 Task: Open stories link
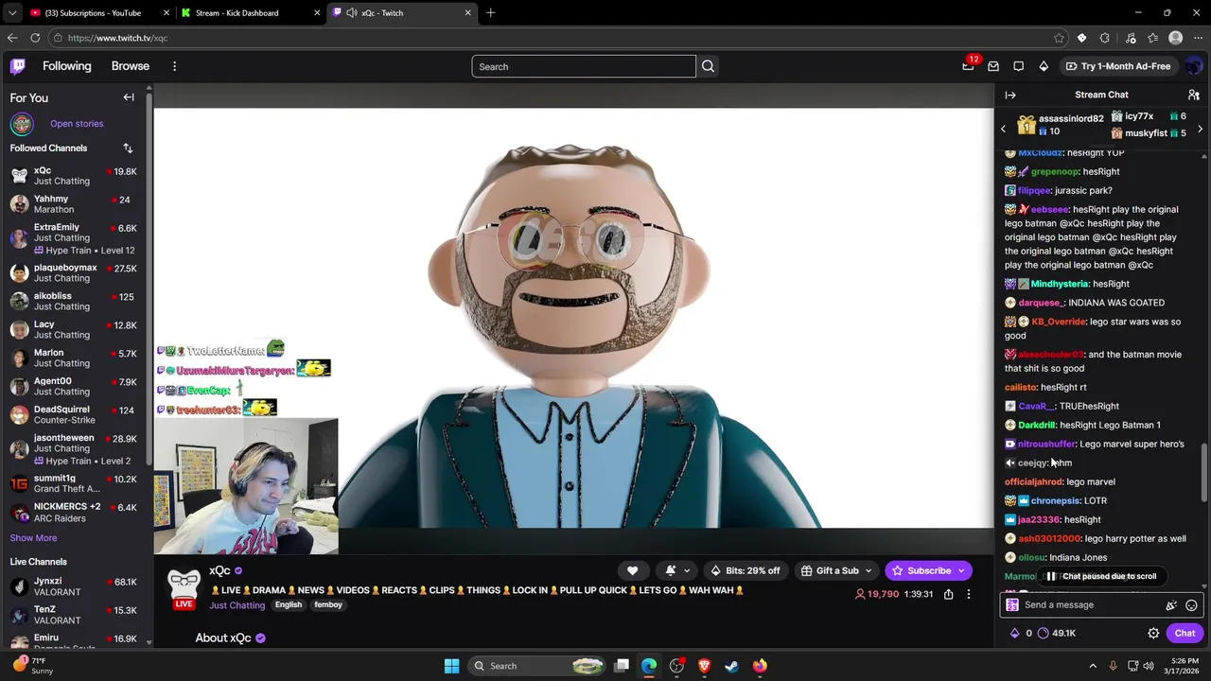coord(77,124)
